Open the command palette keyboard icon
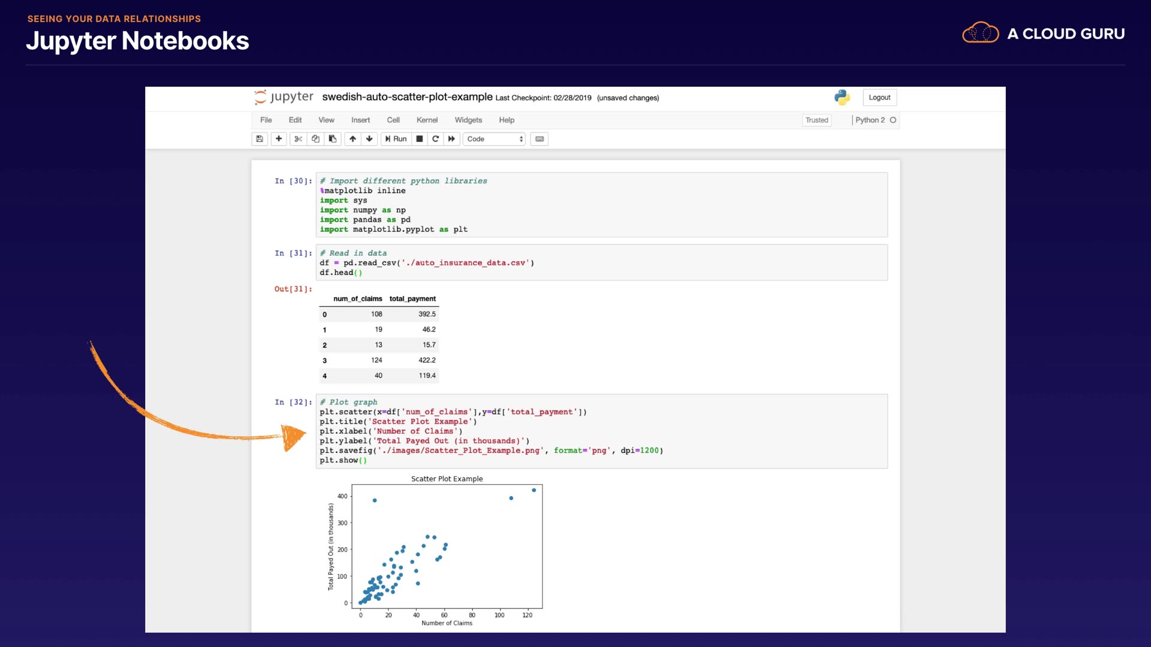 pyautogui.click(x=540, y=139)
